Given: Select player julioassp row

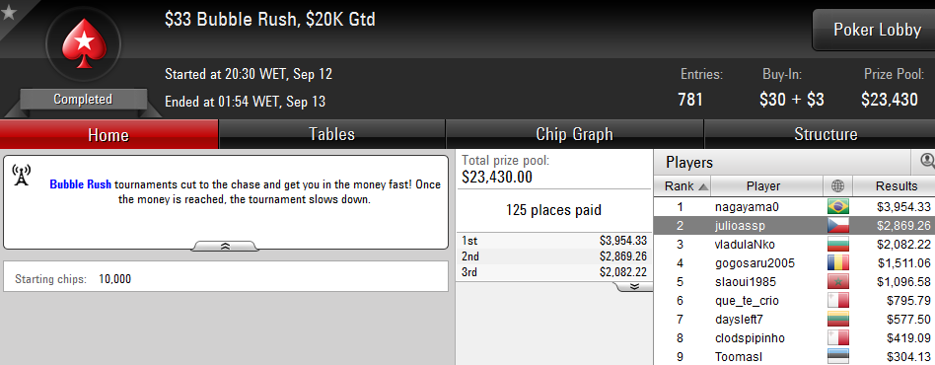Looking at the screenshot, I should click(794, 226).
